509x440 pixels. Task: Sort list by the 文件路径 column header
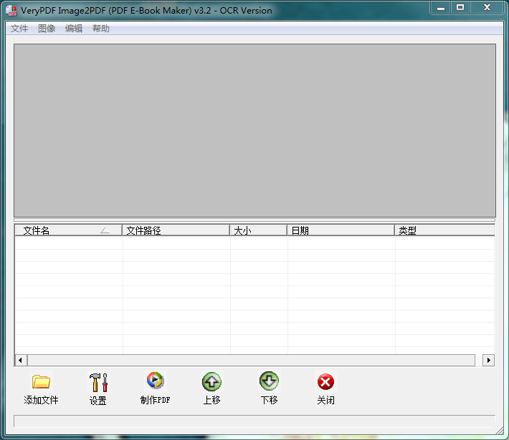[176, 230]
